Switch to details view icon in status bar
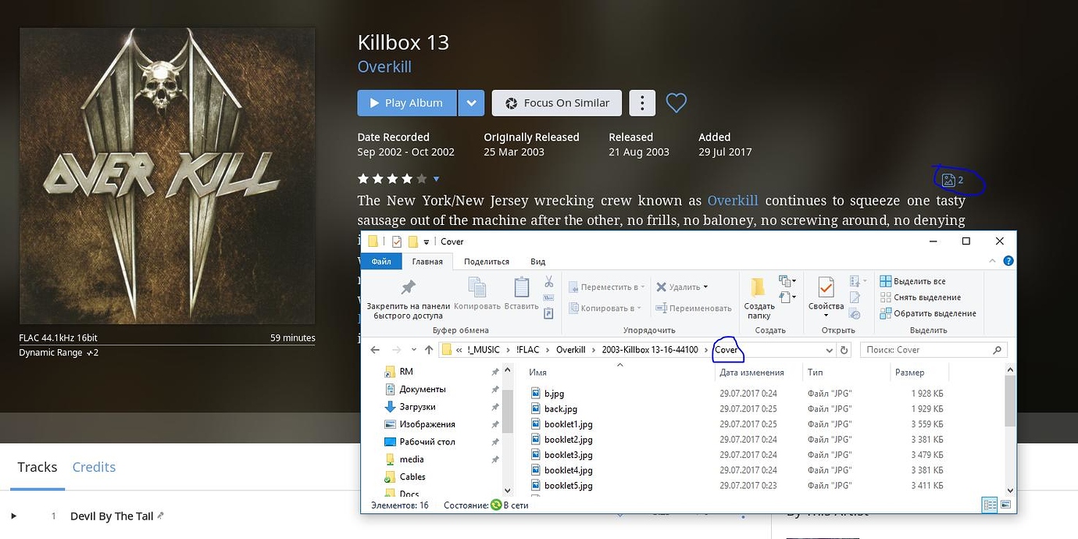Image resolution: width=1078 pixels, height=539 pixels. pos(990,505)
